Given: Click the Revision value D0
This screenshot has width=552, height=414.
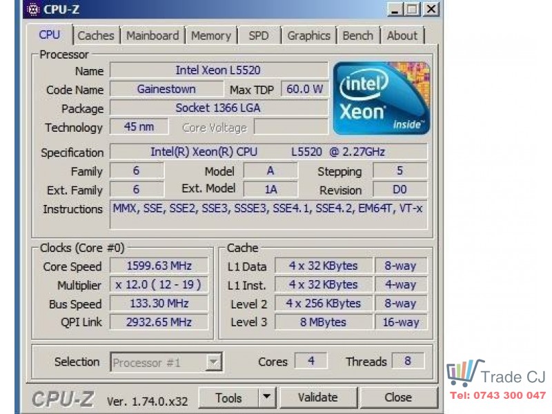Looking at the screenshot, I should pyautogui.click(x=400, y=189).
